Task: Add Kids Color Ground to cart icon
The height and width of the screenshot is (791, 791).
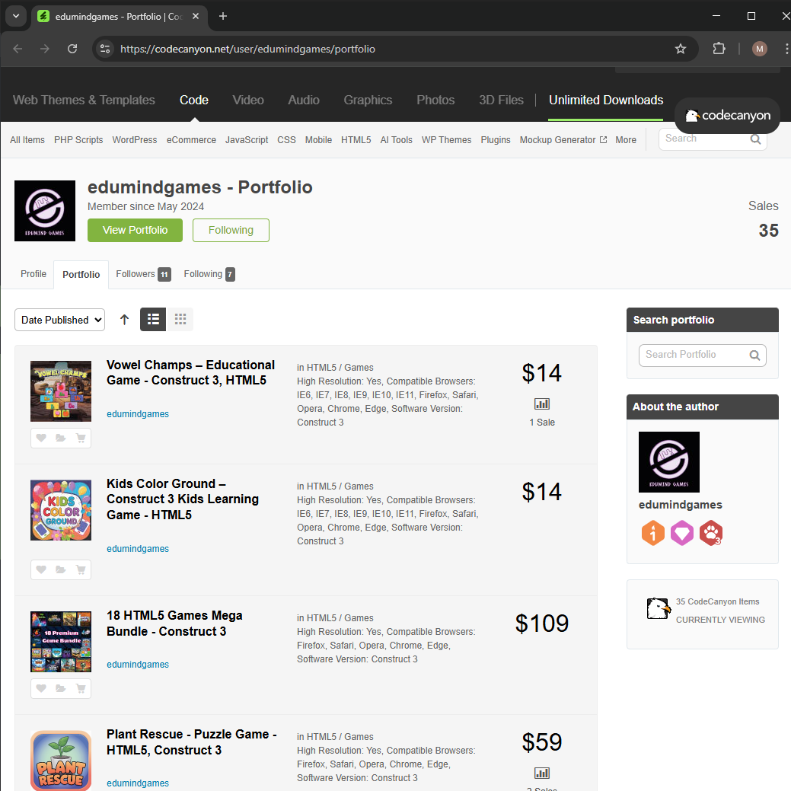Action: point(81,569)
